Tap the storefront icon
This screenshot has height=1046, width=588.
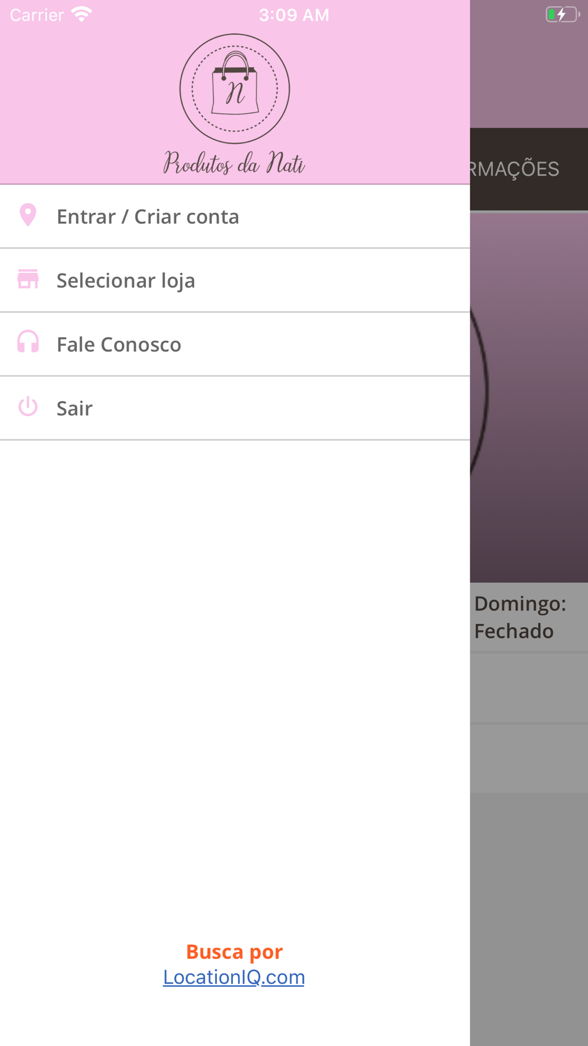[28, 279]
